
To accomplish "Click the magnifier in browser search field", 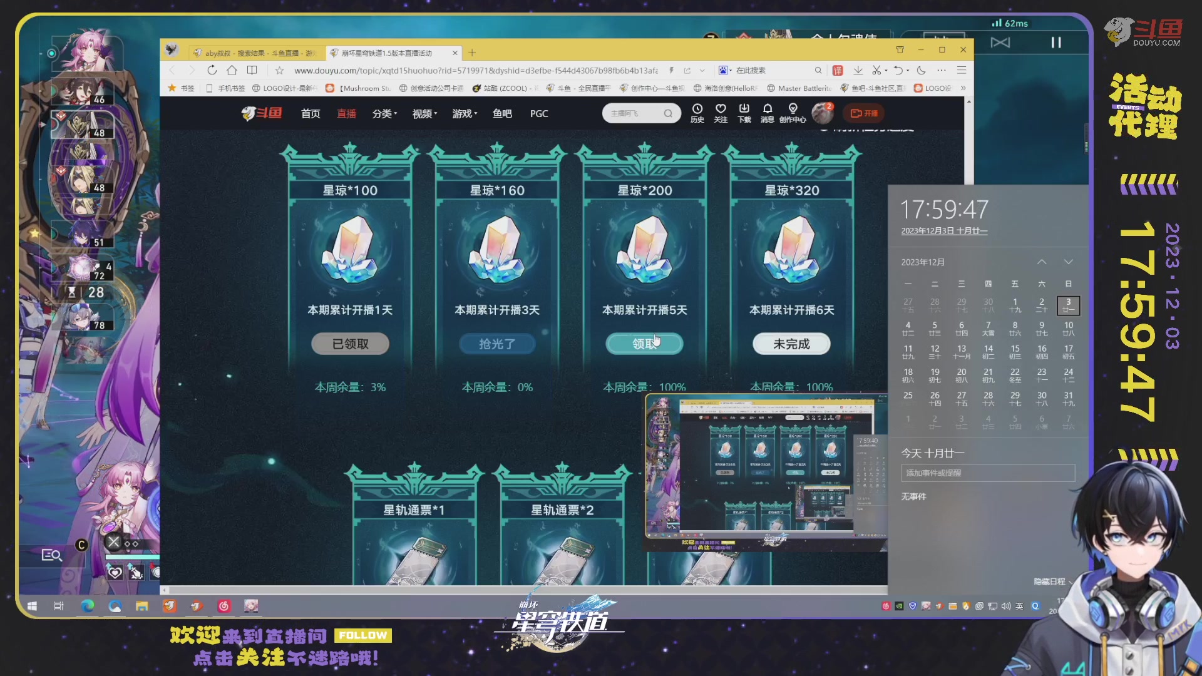I will click(818, 70).
